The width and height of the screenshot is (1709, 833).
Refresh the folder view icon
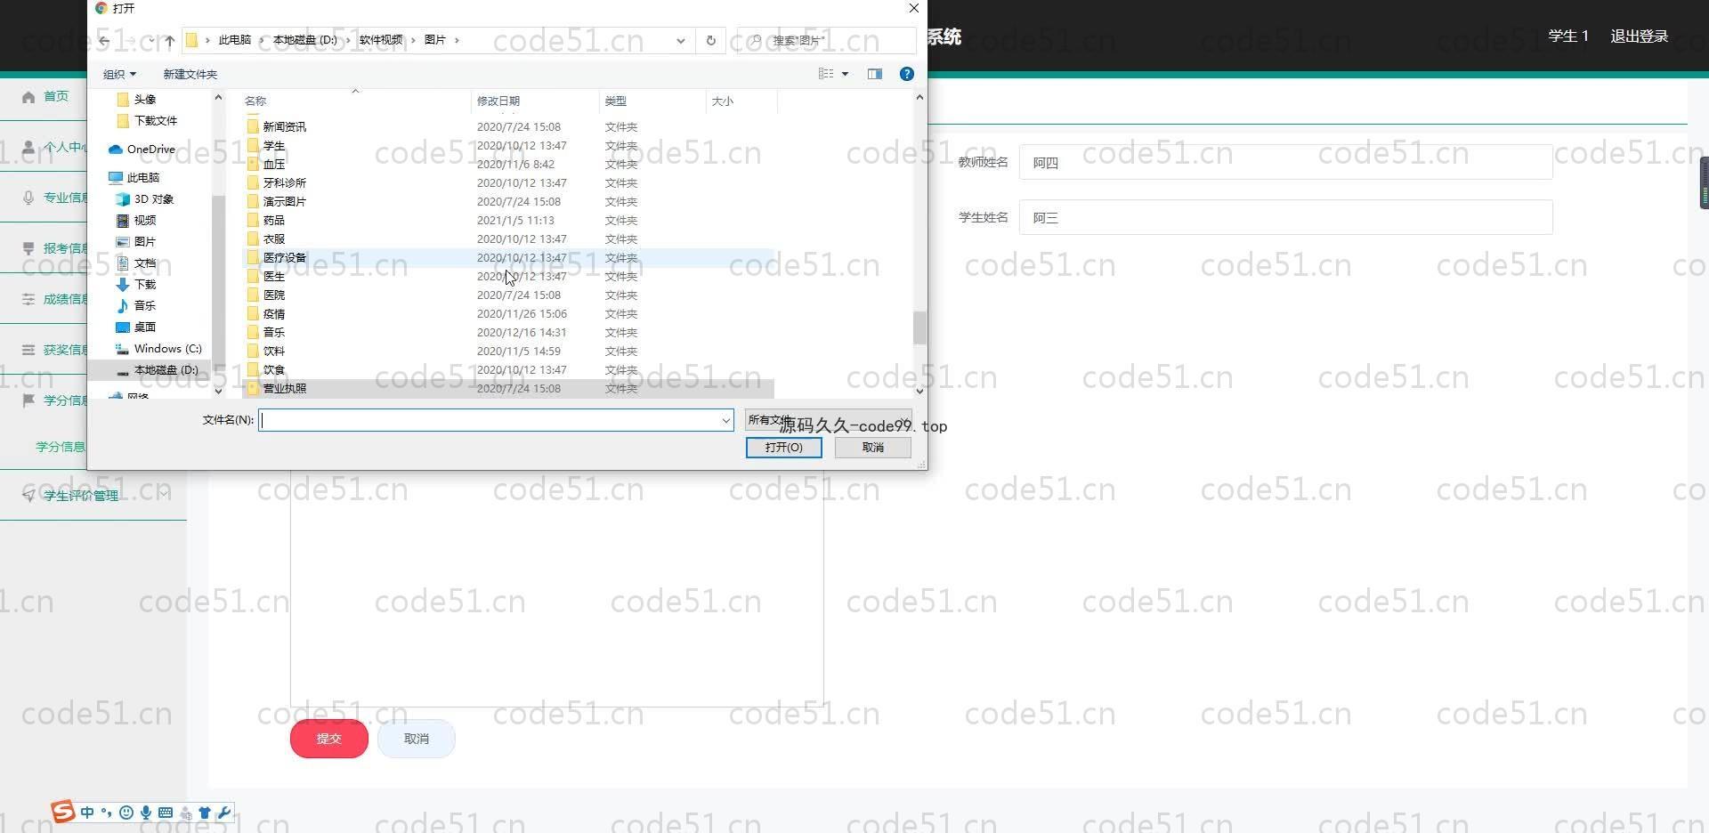click(710, 41)
